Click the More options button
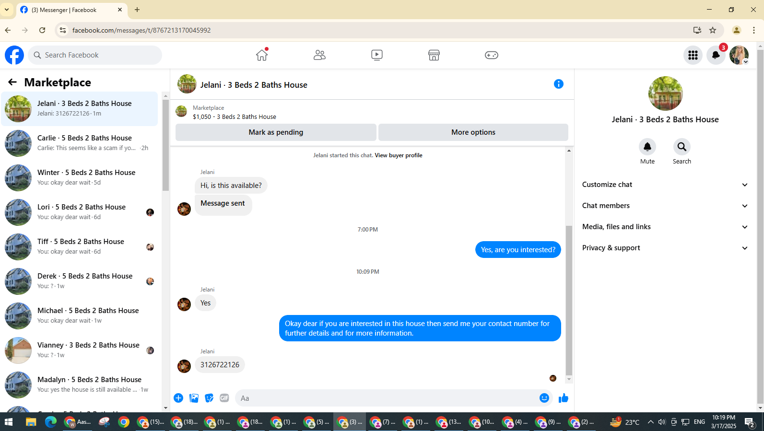Screen dimensions: 764x431 pos(473,132)
